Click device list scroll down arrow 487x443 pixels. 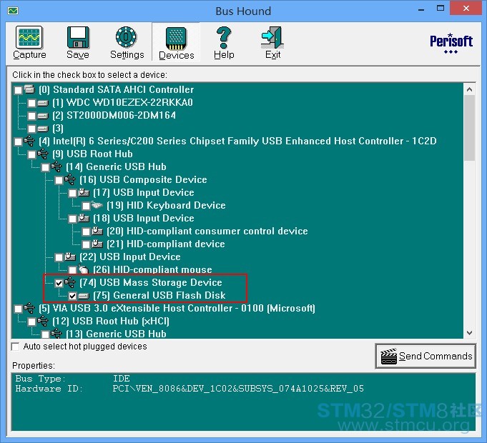[470, 333]
